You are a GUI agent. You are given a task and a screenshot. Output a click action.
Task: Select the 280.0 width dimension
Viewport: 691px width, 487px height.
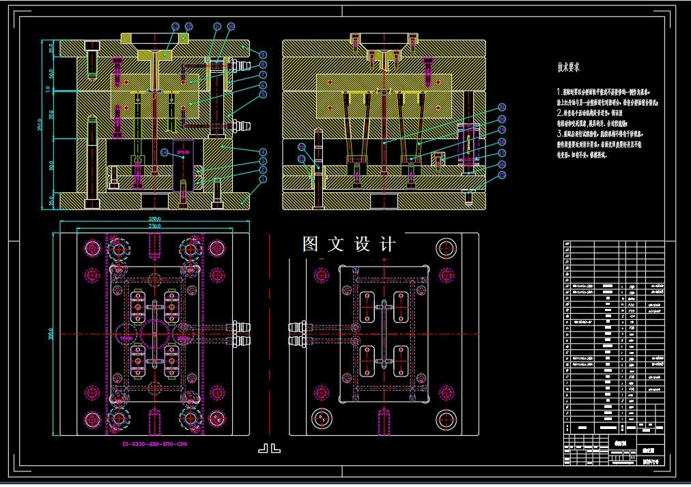click(x=154, y=219)
